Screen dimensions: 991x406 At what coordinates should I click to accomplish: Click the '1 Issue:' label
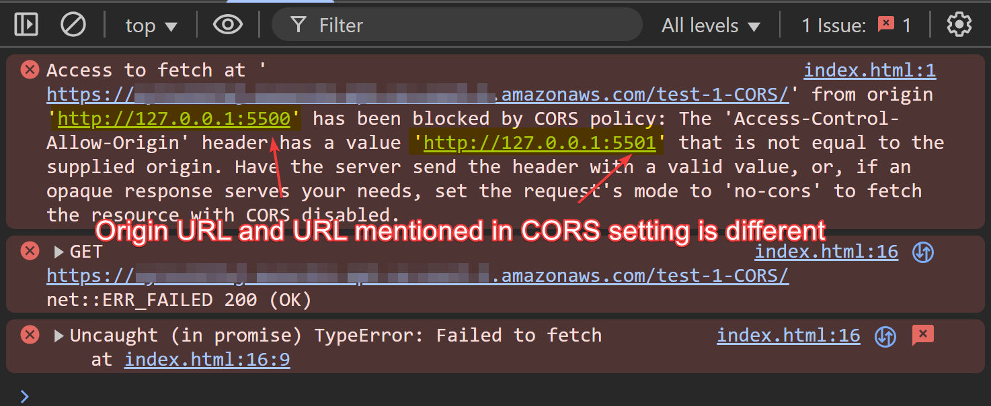click(834, 26)
